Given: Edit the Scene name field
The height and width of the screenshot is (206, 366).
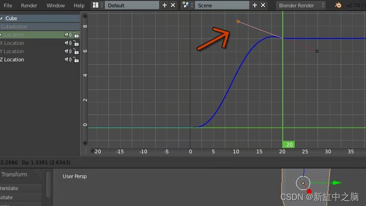Looking at the screenshot, I should click(222, 5).
